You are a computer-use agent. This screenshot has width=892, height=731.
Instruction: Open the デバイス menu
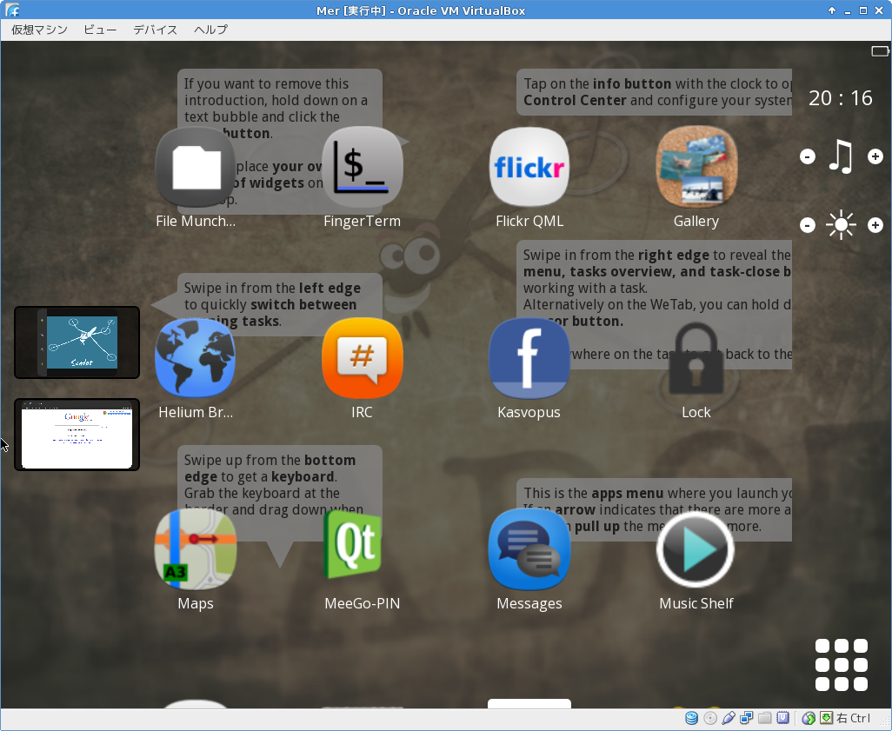(156, 30)
